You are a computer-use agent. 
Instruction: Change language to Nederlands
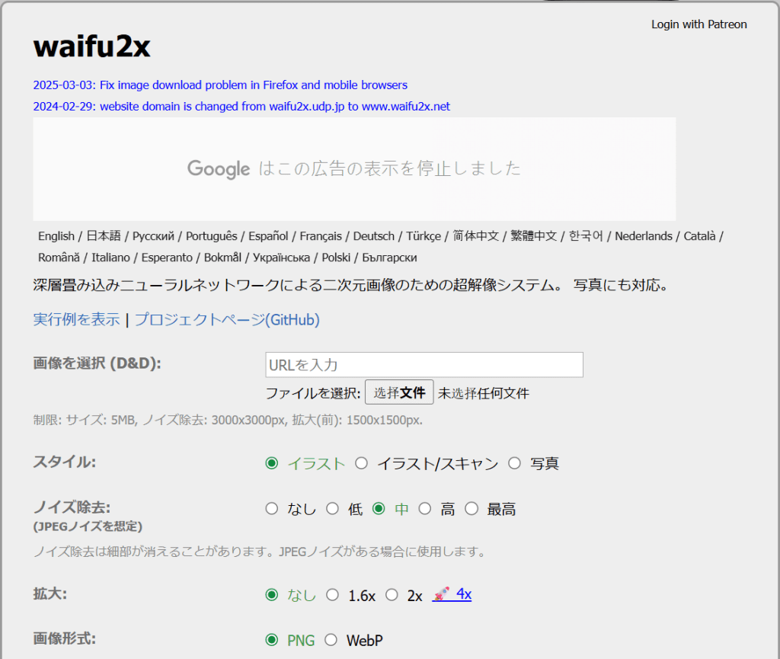pos(644,236)
